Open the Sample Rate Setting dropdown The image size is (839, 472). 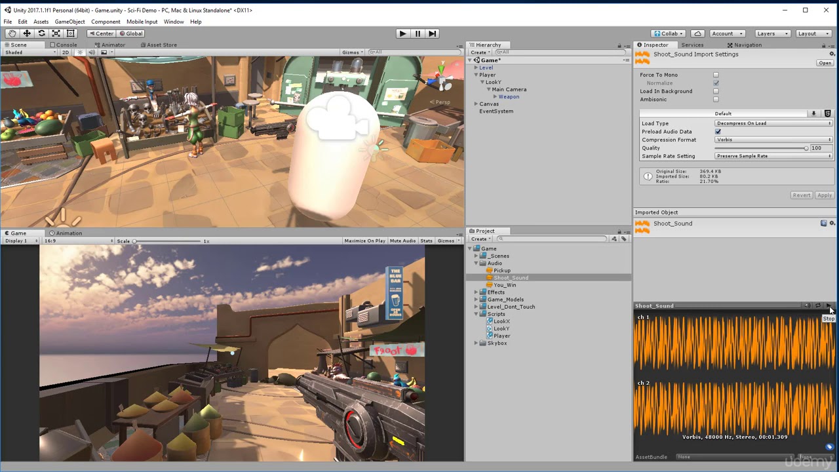pyautogui.click(x=773, y=156)
